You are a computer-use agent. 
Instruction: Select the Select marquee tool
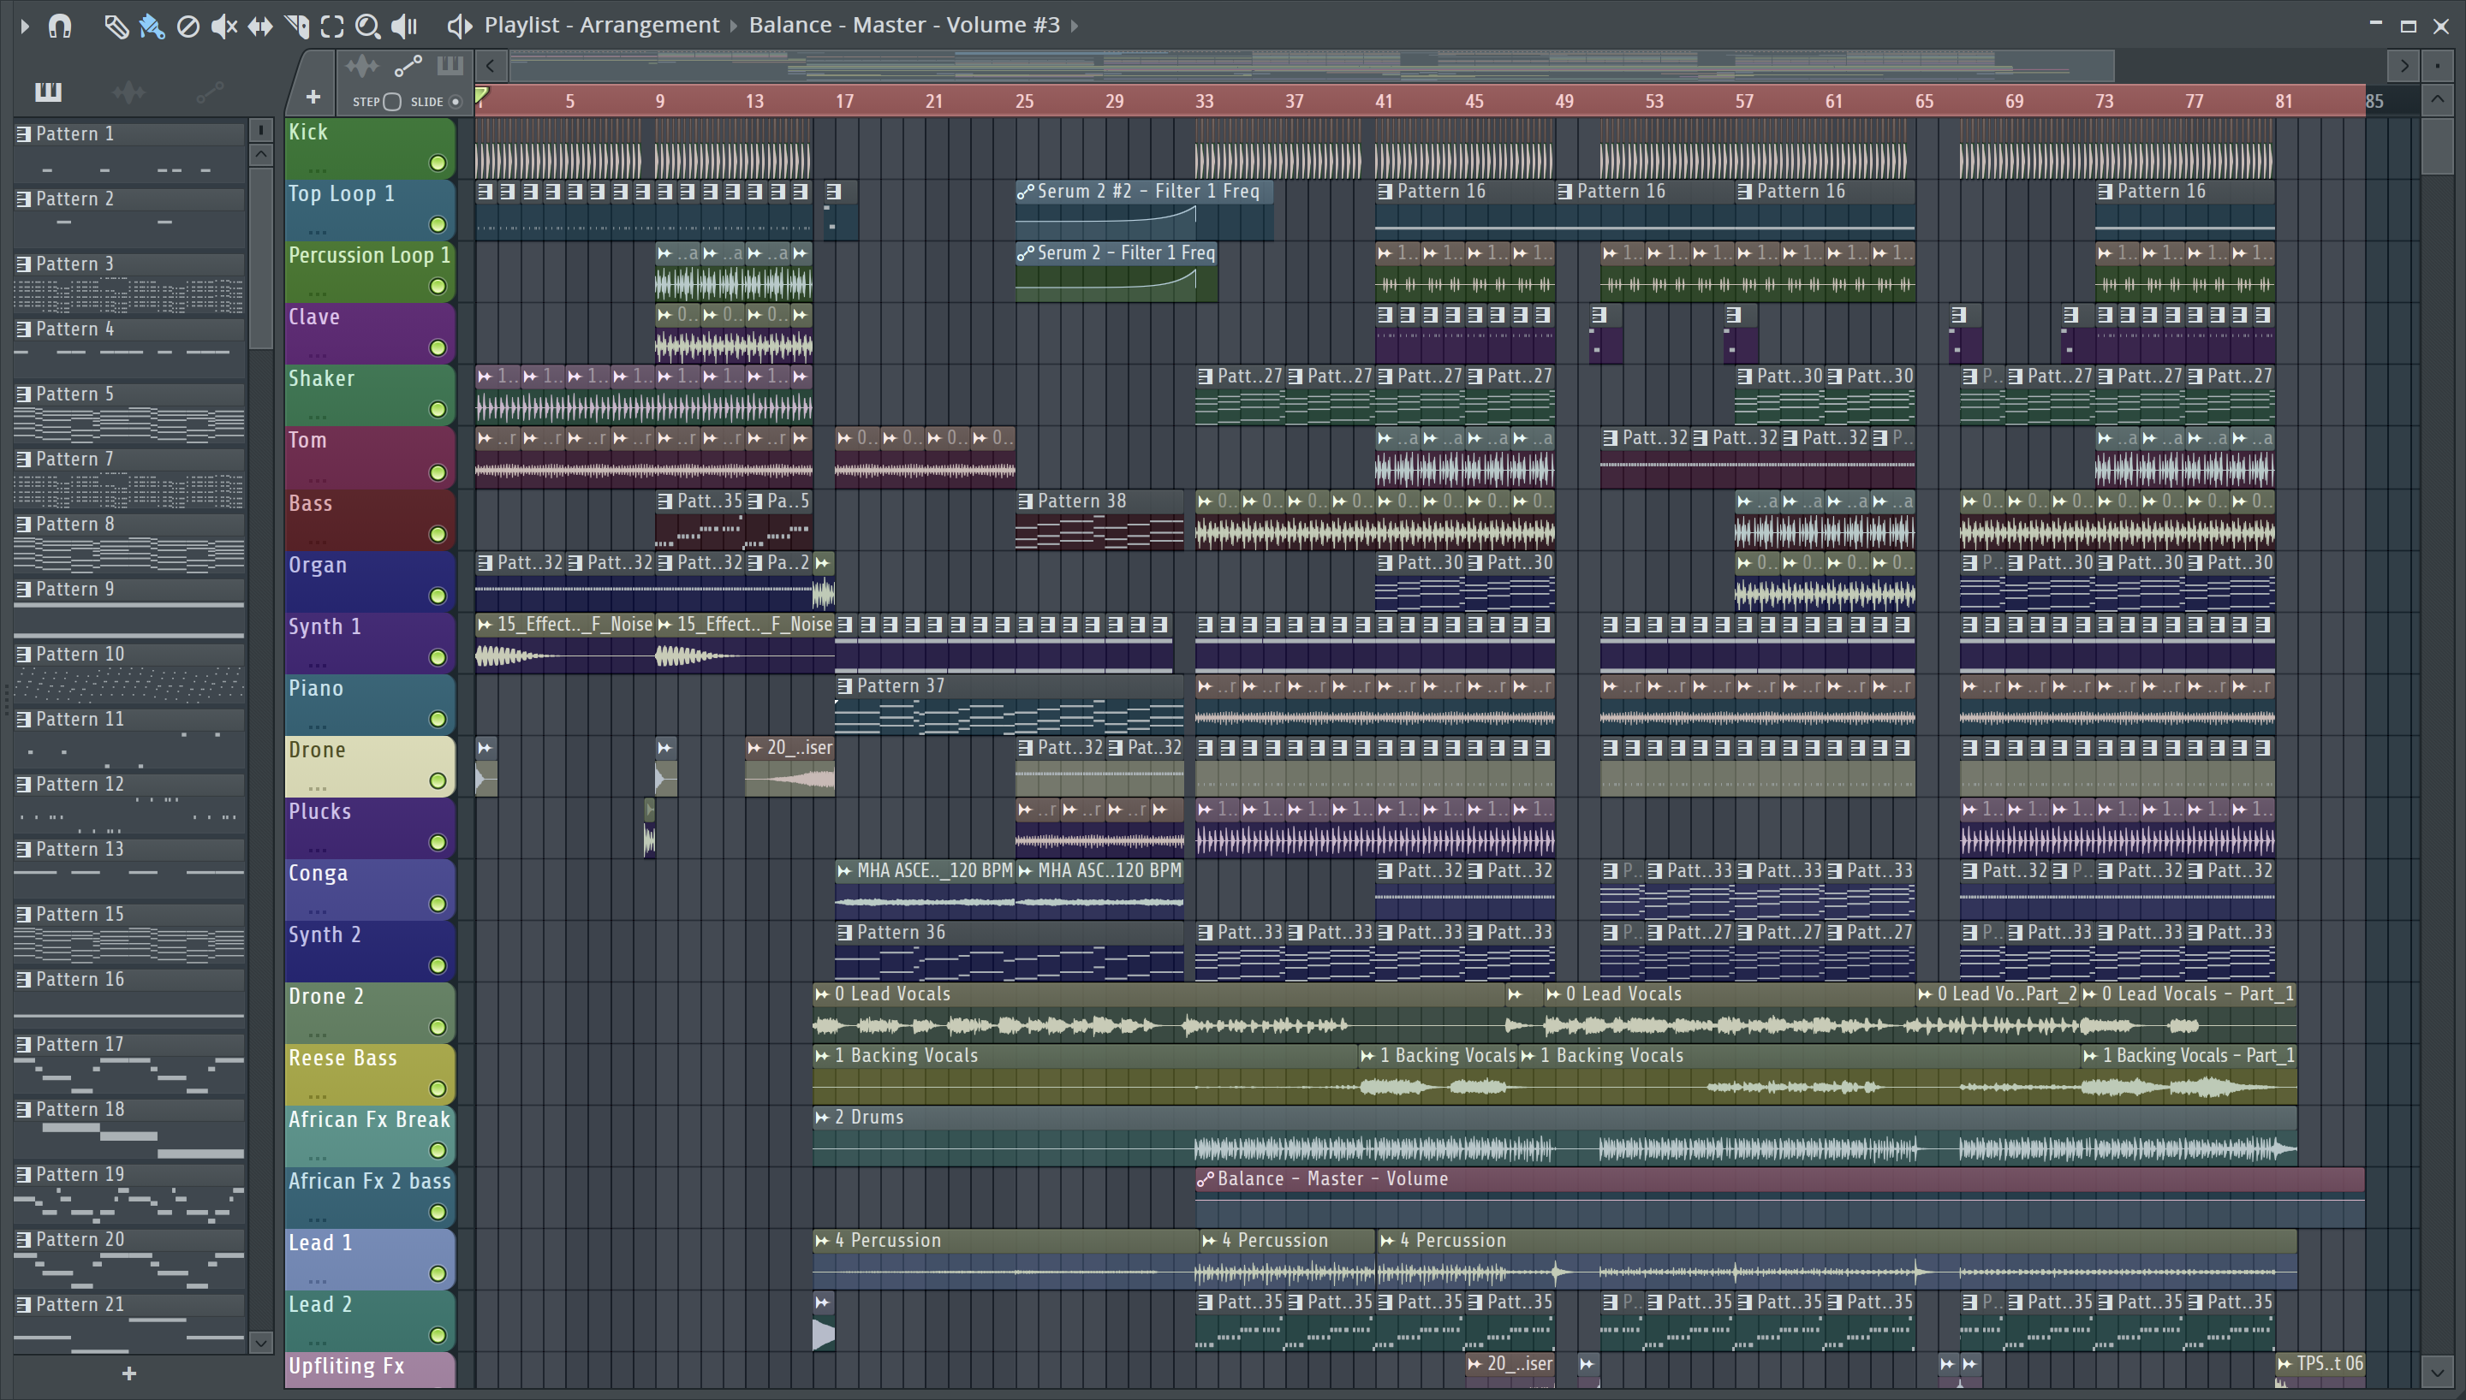(x=332, y=26)
